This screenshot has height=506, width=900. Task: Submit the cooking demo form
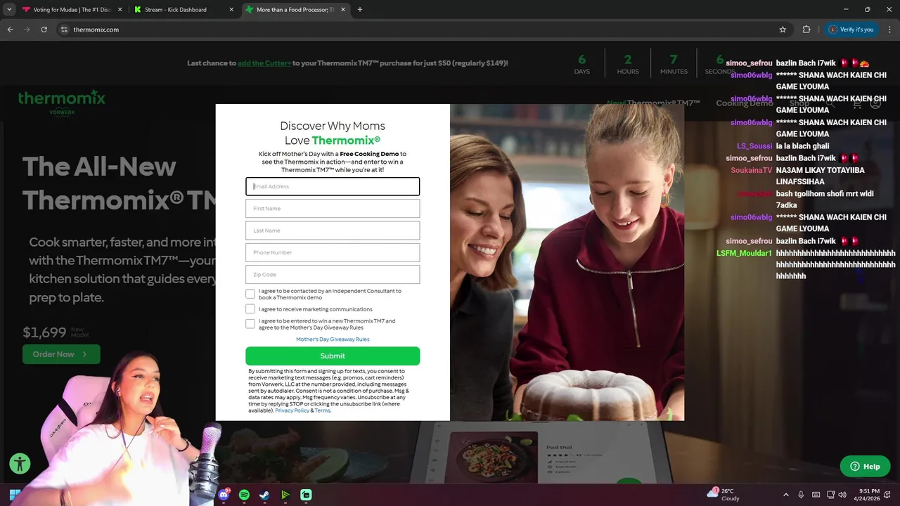333,356
